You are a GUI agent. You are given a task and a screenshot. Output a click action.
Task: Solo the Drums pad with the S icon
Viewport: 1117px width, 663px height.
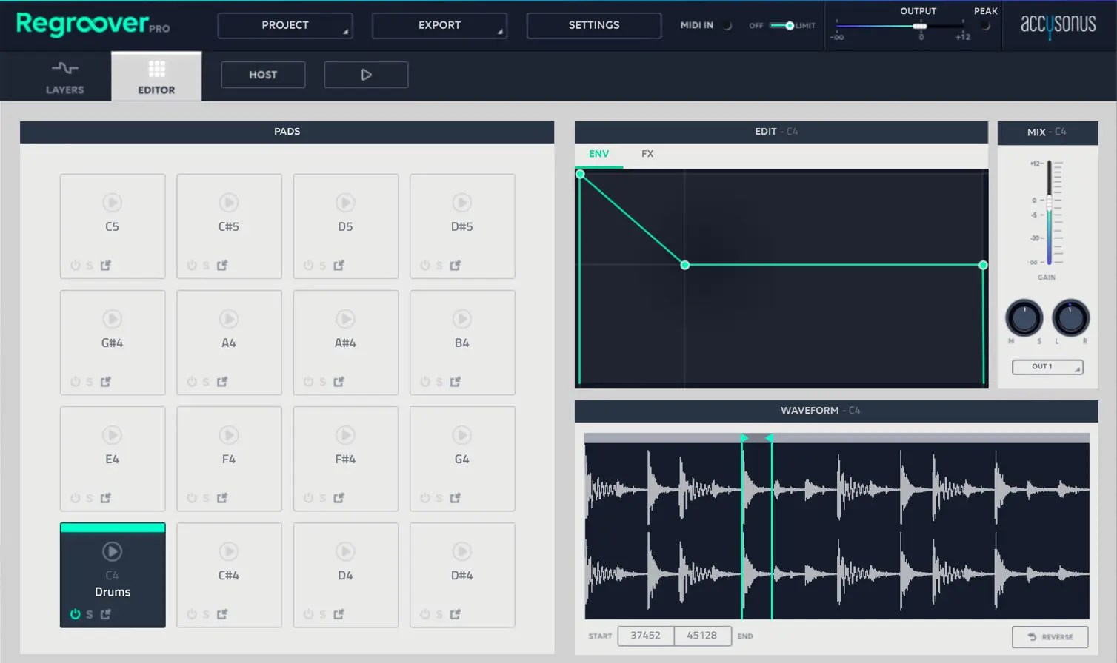point(89,613)
